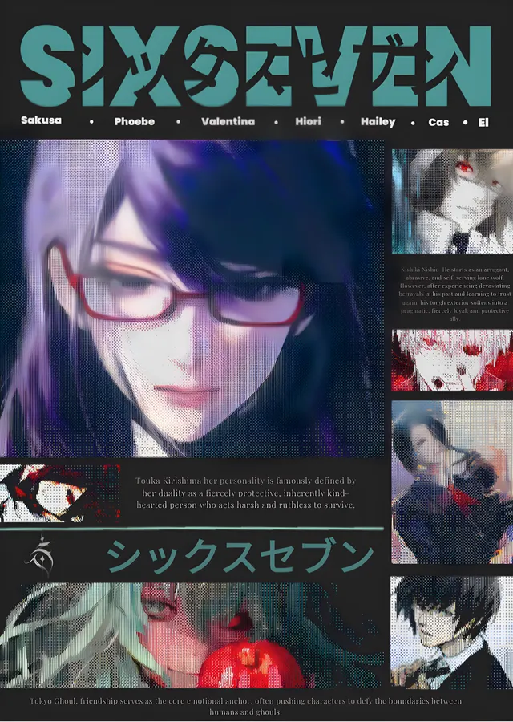Image resolution: width=513 pixels, height=722 pixels.
Task: Open the grey-haired red-eyed character thumbnail
Action: (452, 201)
